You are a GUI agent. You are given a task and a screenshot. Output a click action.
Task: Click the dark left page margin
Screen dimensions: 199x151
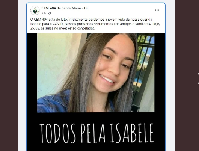[x=9, y=75]
